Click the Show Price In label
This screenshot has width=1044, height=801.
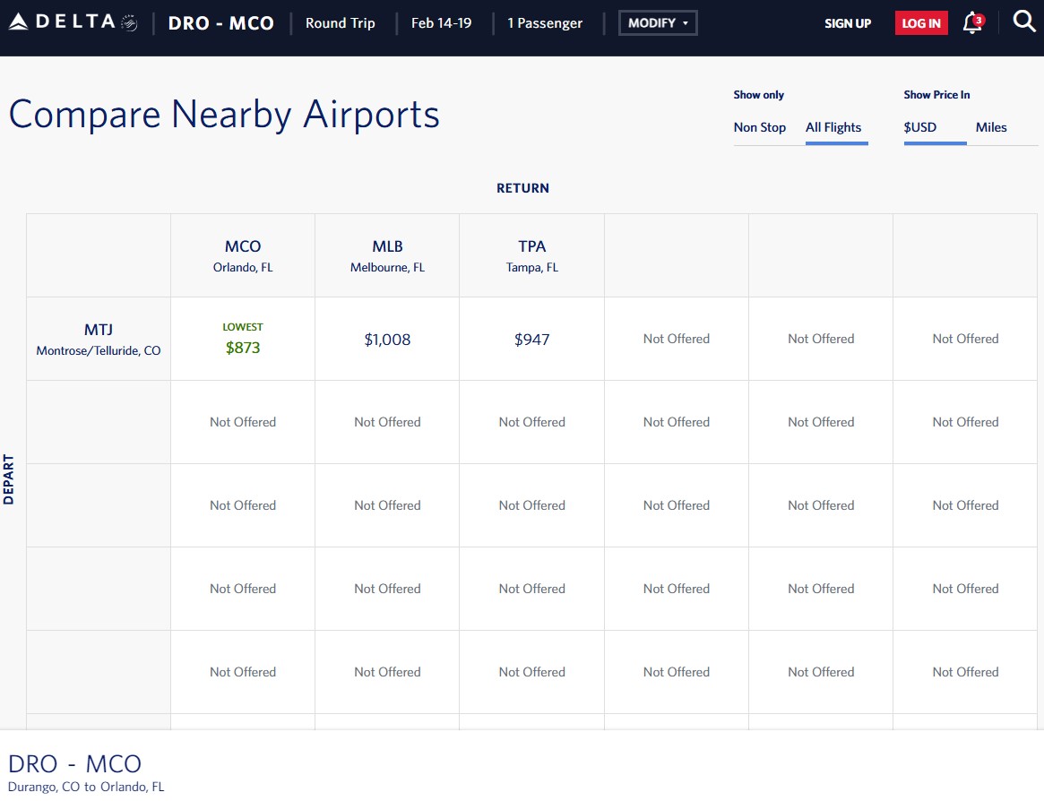(x=936, y=95)
